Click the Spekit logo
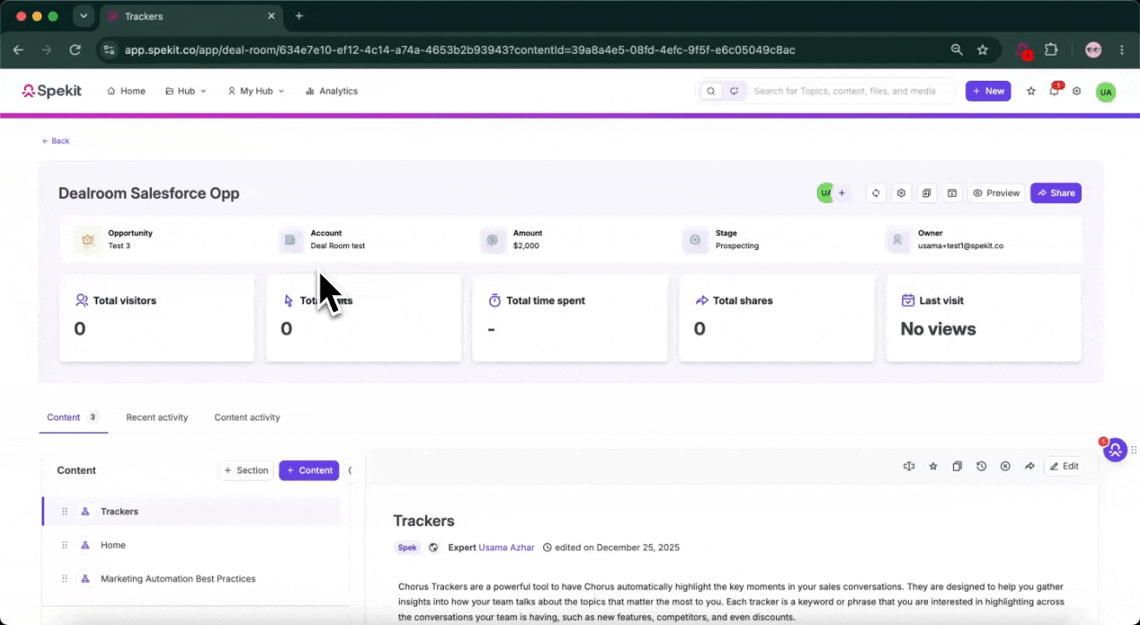This screenshot has height=625, width=1140. (x=52, y=90)
